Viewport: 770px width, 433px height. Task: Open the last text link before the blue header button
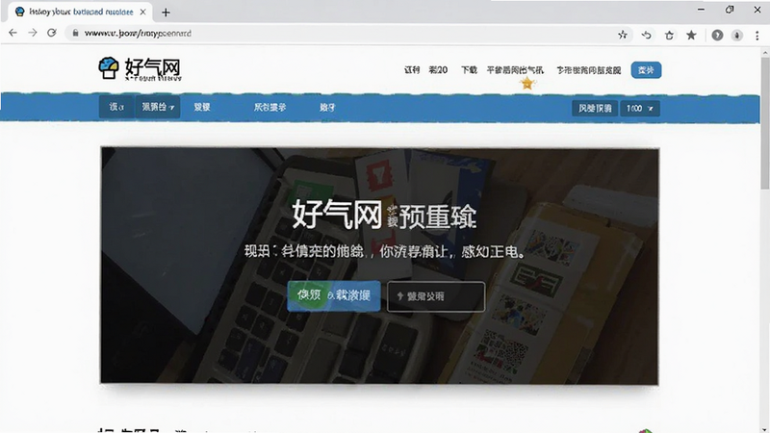(x=589, y=70)
